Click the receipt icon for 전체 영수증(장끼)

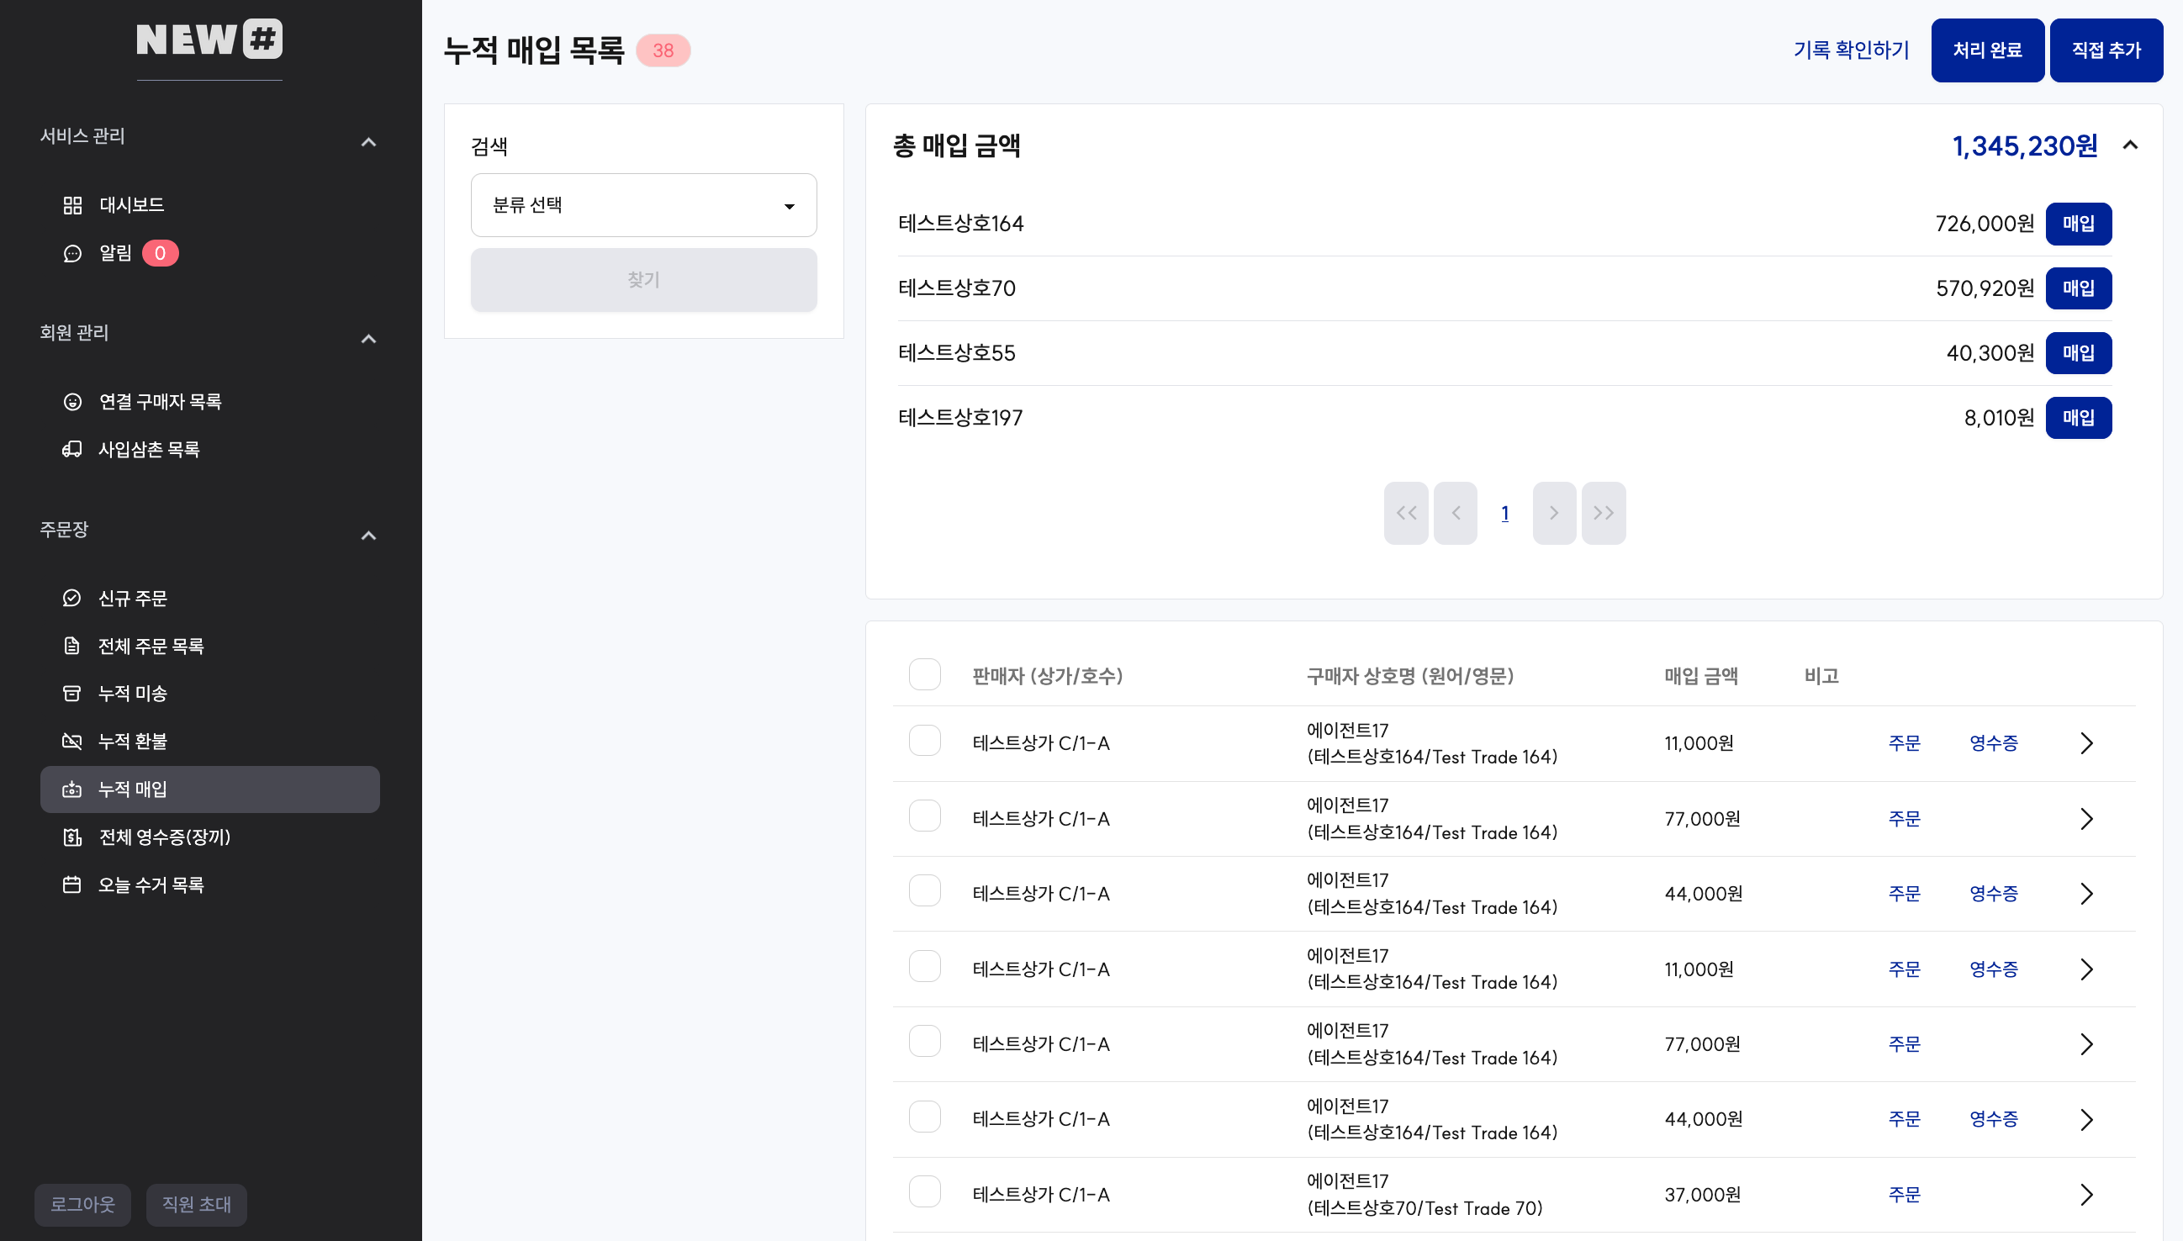coord(72,837)
